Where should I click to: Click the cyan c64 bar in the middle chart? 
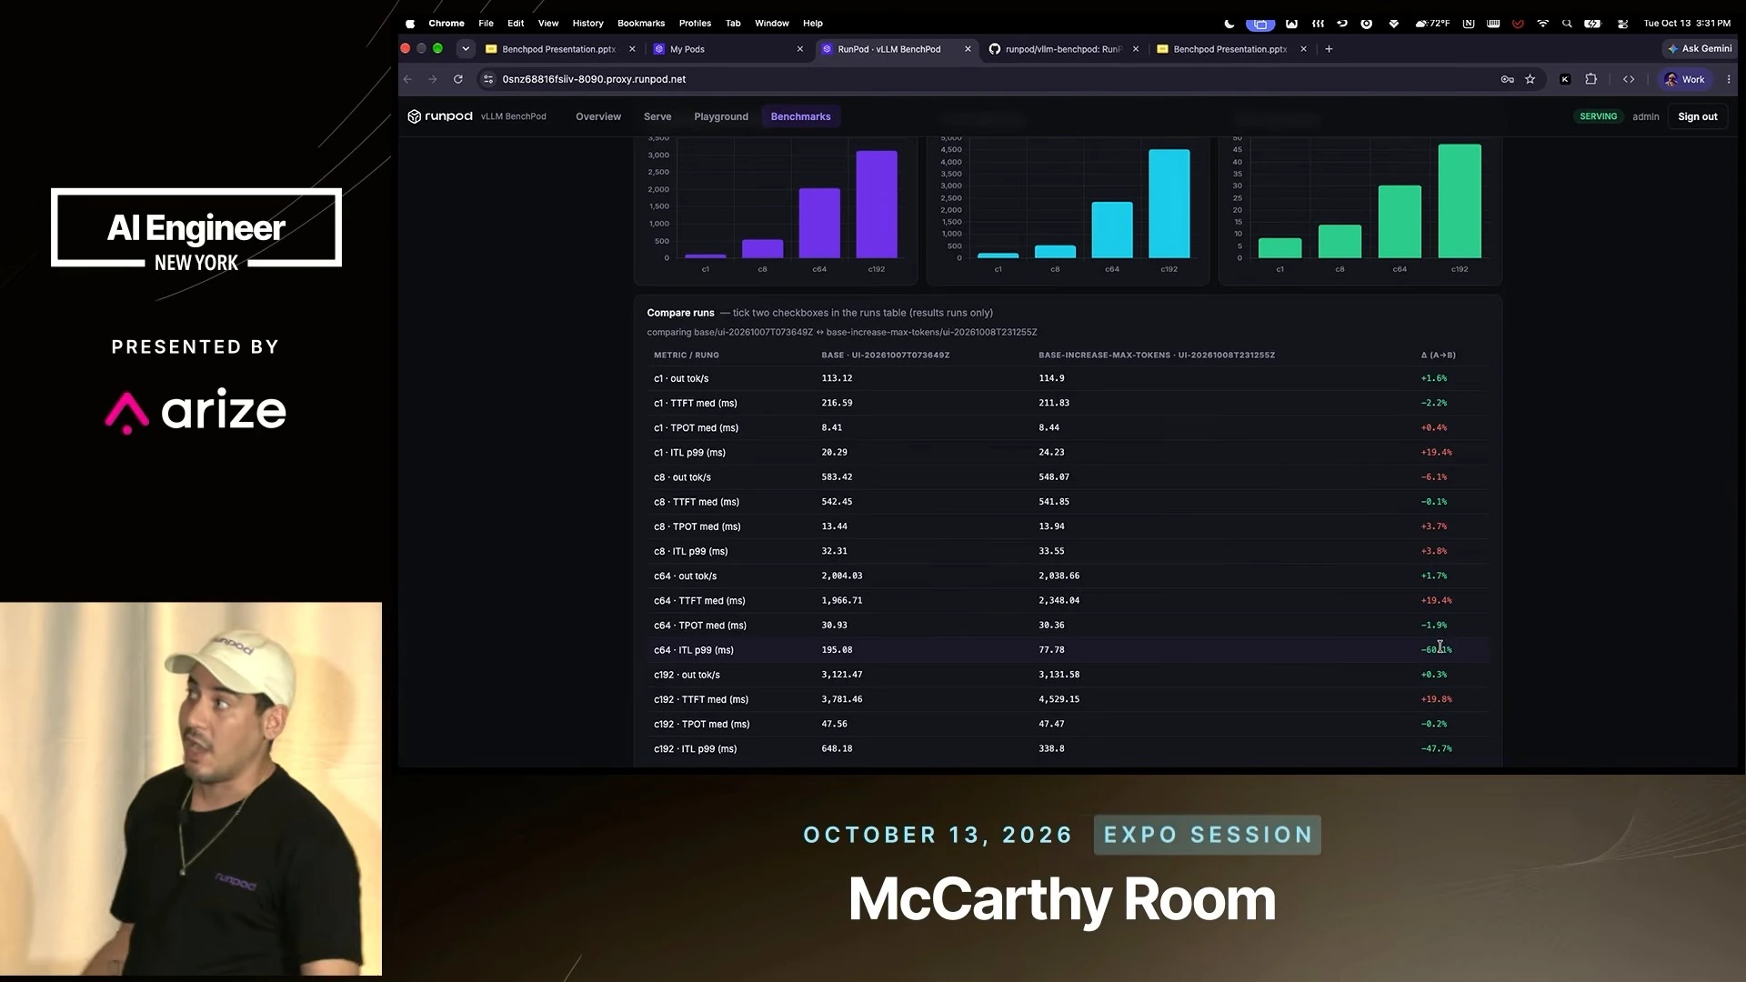1112,230
